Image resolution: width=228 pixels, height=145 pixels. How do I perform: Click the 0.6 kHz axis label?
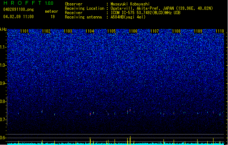(x=3, y=138)
